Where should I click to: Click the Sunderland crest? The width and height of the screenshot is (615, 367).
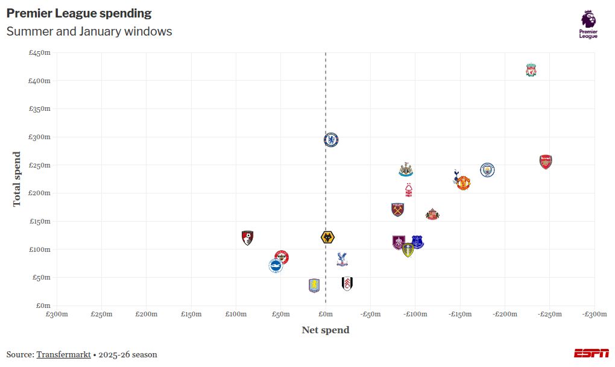click(432, 214)
